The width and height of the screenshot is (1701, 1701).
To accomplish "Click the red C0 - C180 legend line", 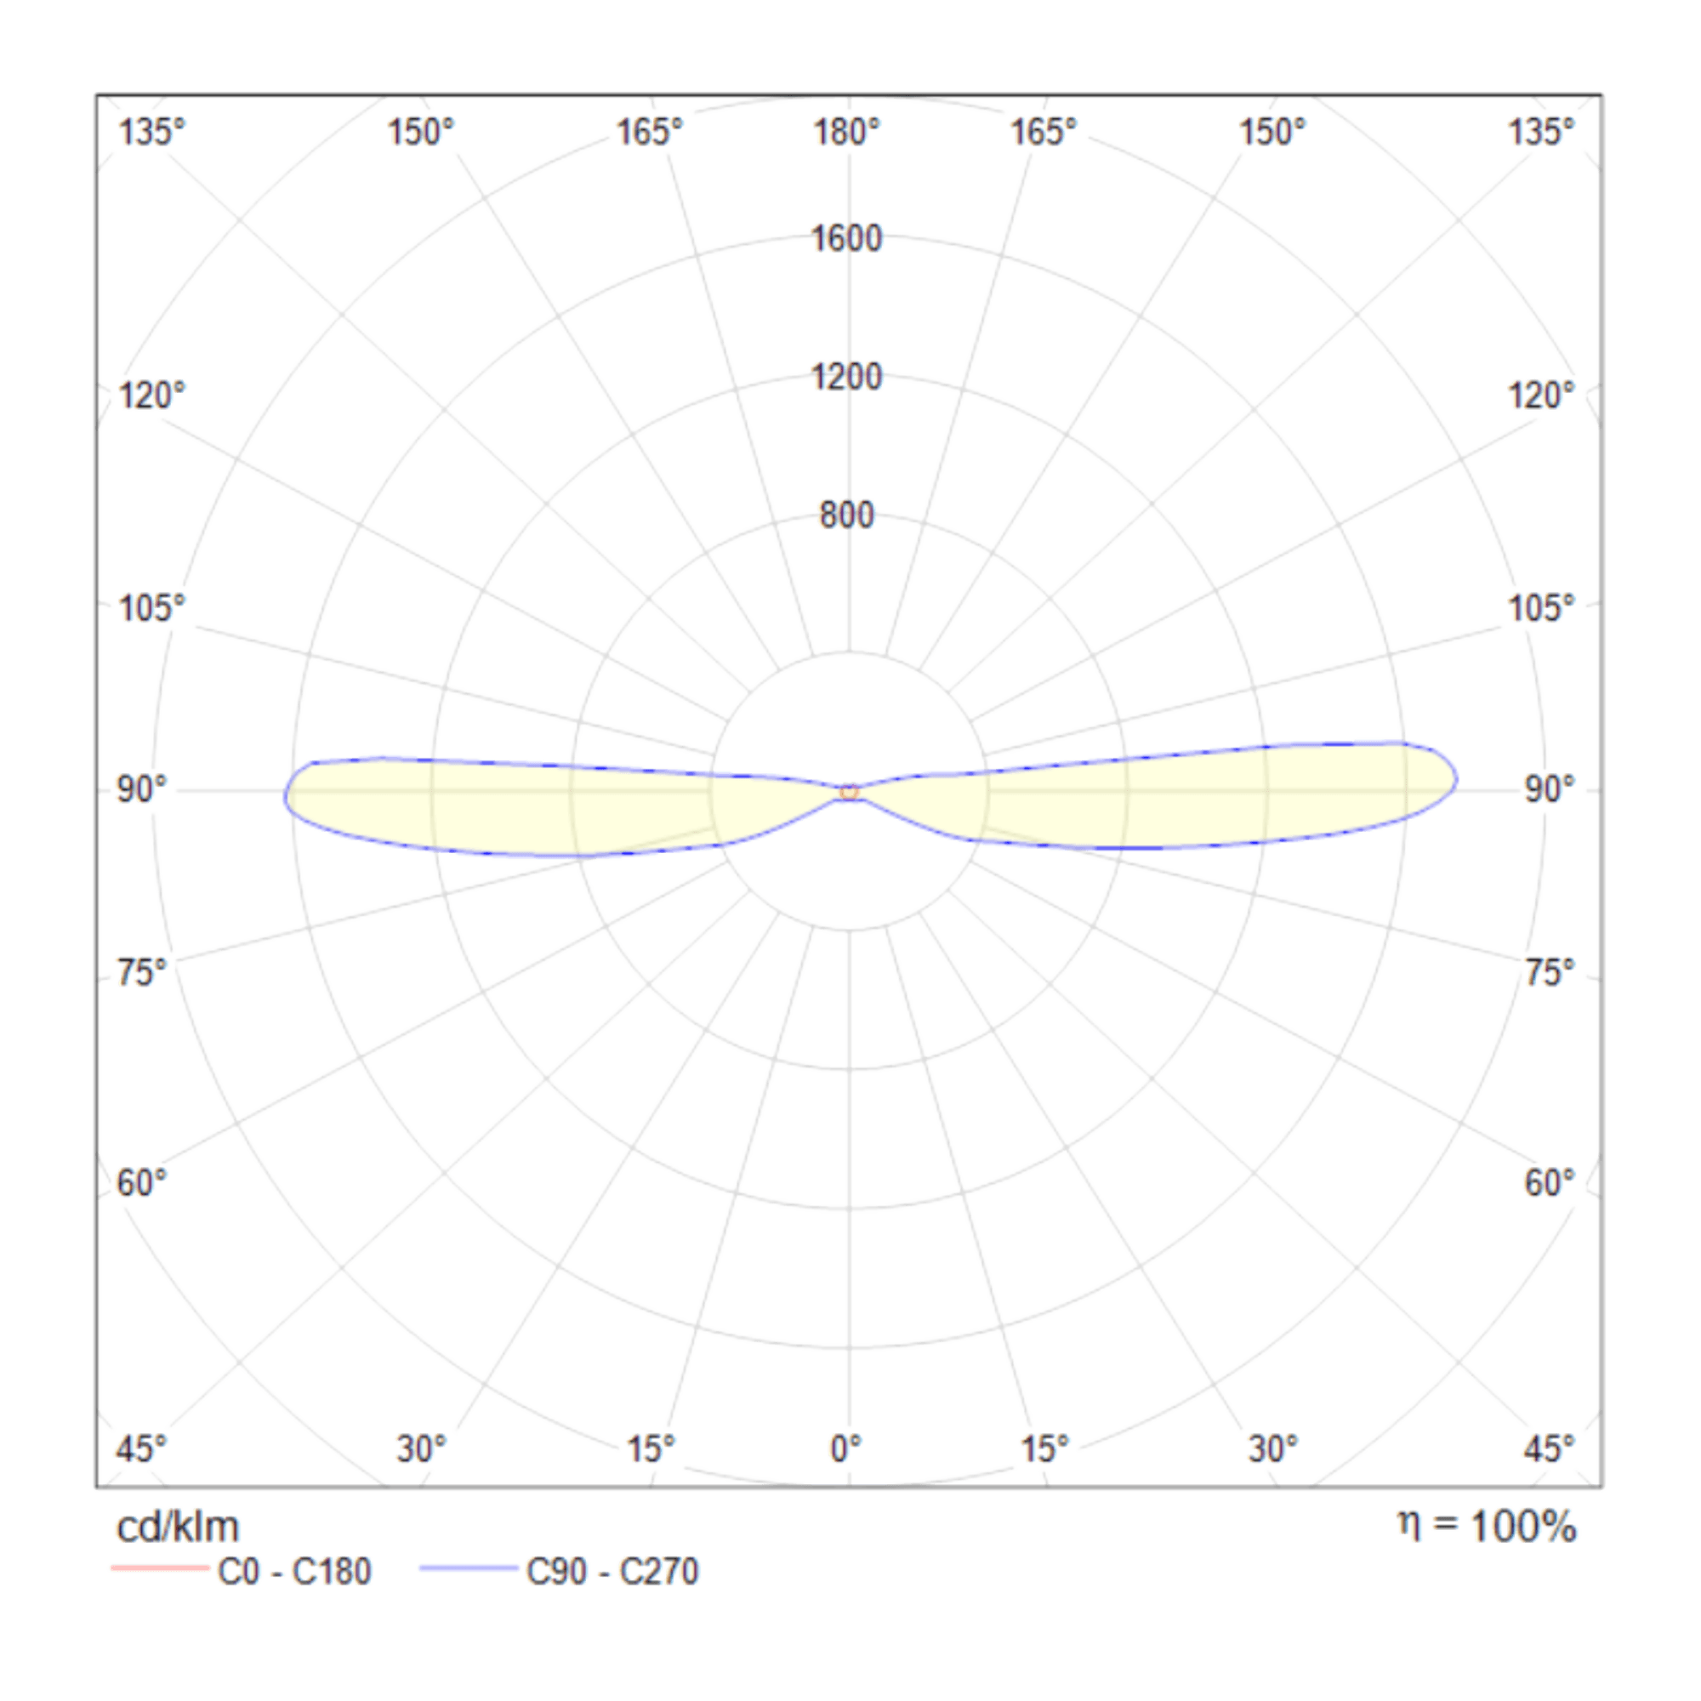I will pos(160,1568).
